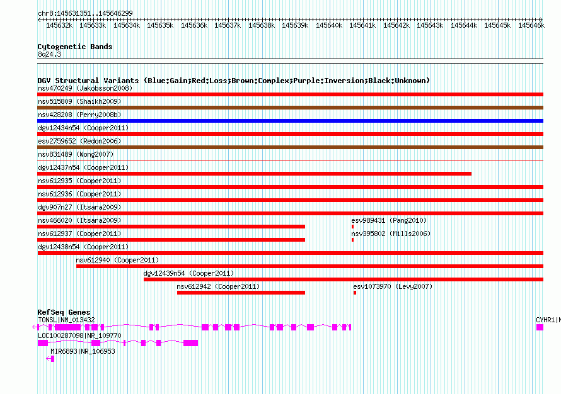Select the dgv907n27 (Itsara2009) variant label
Screen dimensions: 561x394
tap(79, 207)
